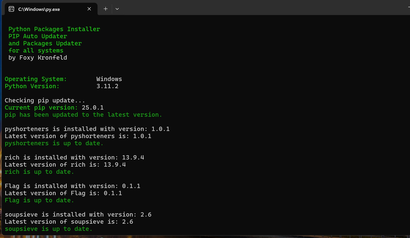The width and height of the screenshot is (410, 238).
Task: Click 'Flag is installed with version: 0.1.1'
Action: 72,186
